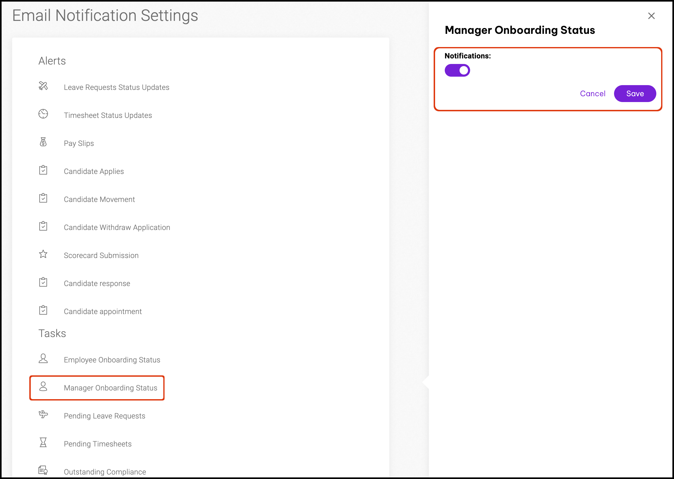This screenshot has height=479, width=674.
Task: Click the money bag icon for Pay Slips
Action: click(x=43, y=142)
